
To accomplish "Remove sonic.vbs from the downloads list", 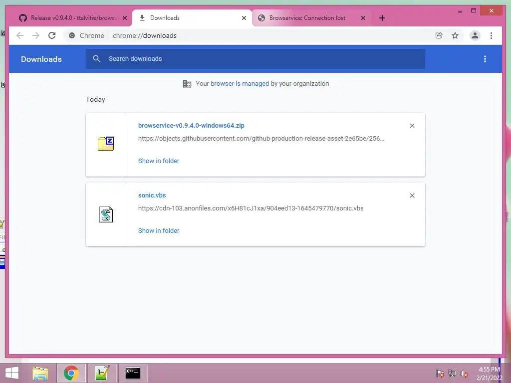I will pos(412,195).
